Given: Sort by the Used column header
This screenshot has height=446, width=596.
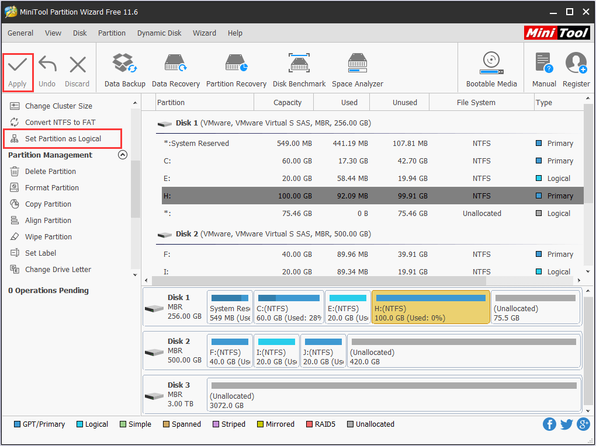Looking at the screenshot, I should click(342, 103).
